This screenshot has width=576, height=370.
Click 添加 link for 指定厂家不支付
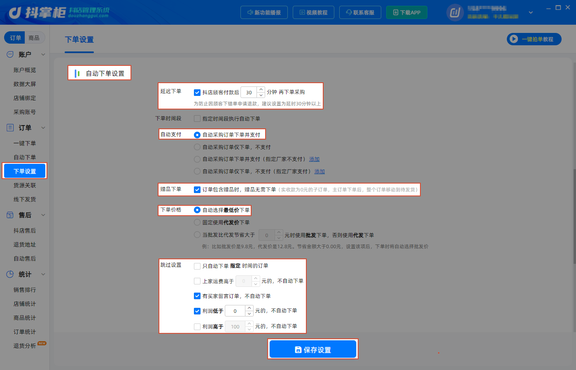(x=315, y=159)
